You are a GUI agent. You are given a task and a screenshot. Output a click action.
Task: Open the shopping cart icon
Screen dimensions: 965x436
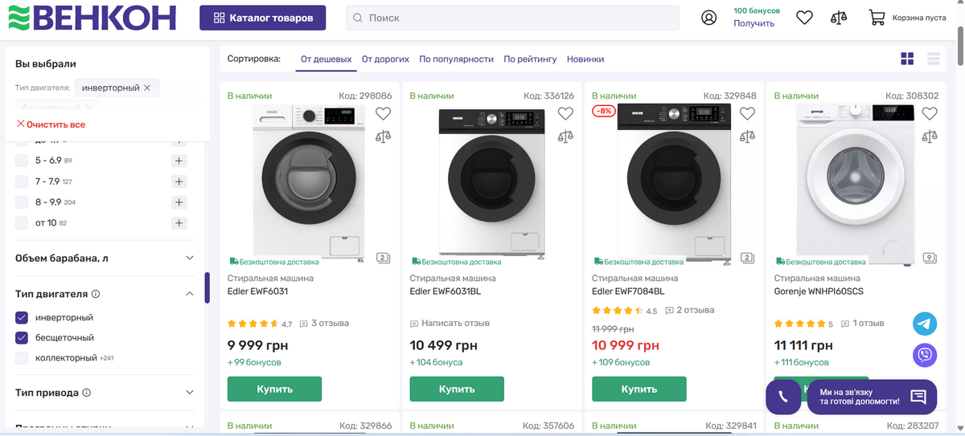(877, 18)
